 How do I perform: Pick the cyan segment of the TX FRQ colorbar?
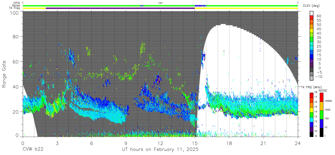(x=312, y=120)
